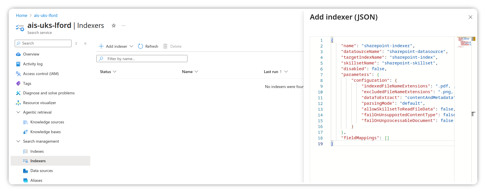
Task: Click the "fieldMappings" key on line 18
Action: click(360, 138)
